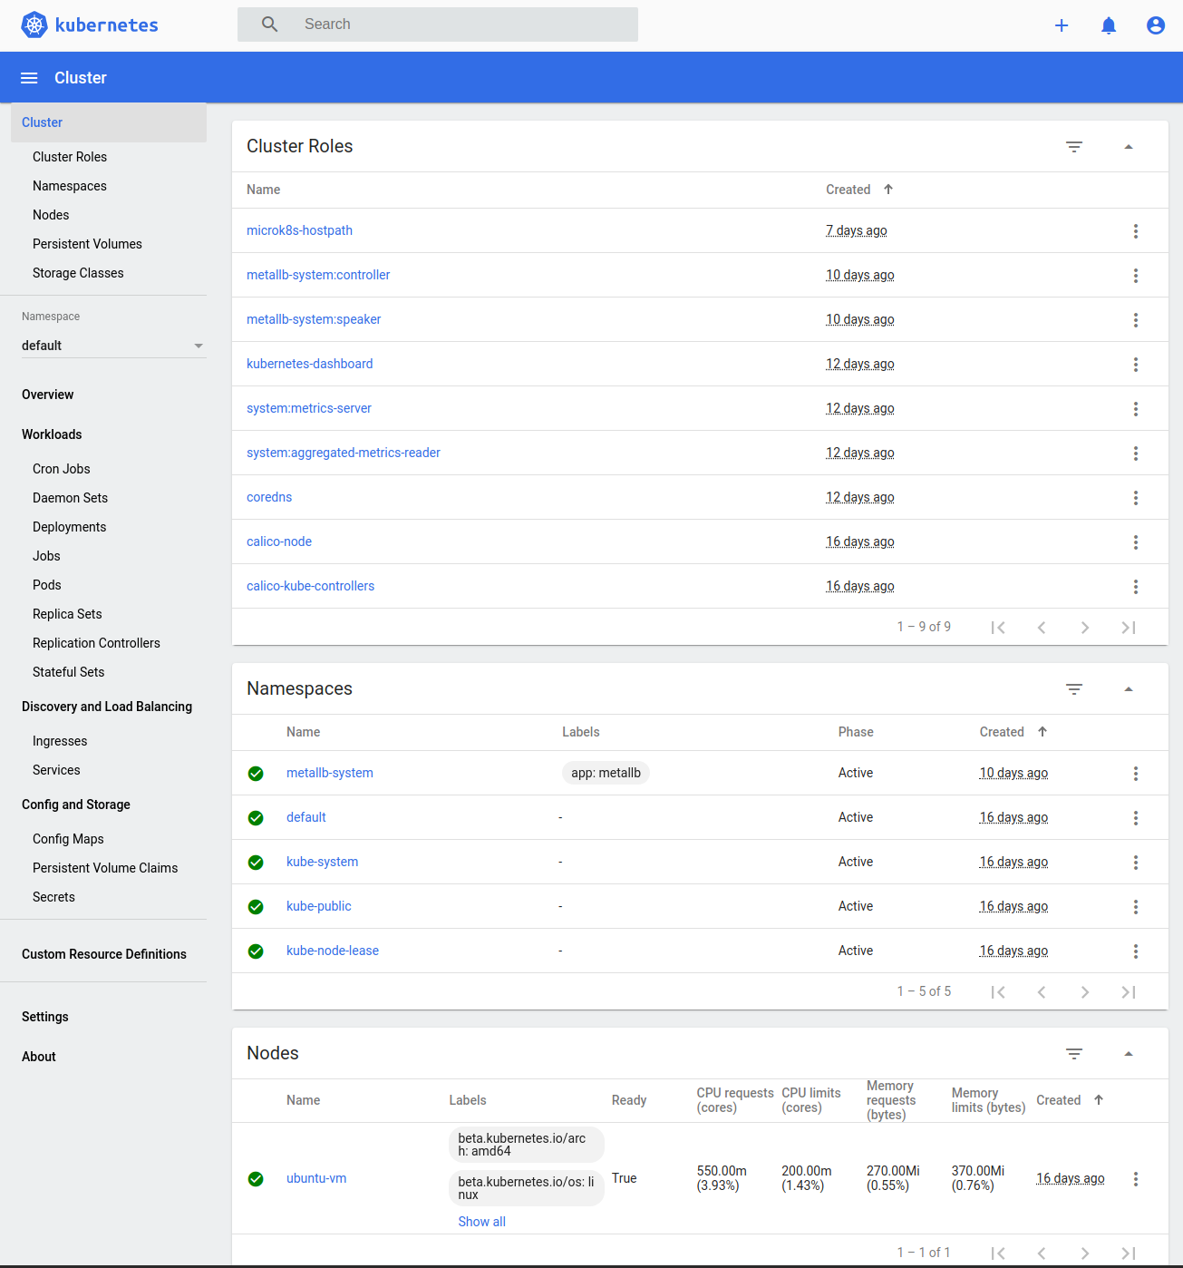Open actions menu for metallb-system namespace

coord(1136,774)
